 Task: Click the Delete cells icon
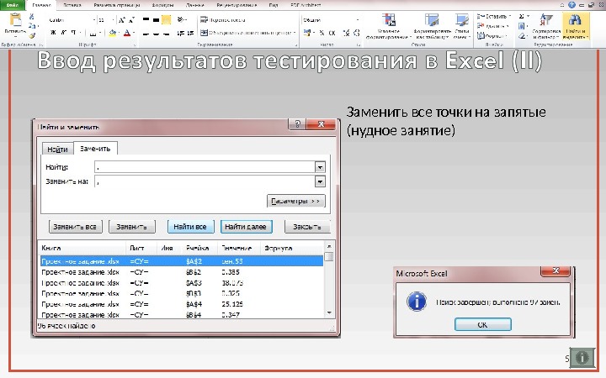pos(481,26)
